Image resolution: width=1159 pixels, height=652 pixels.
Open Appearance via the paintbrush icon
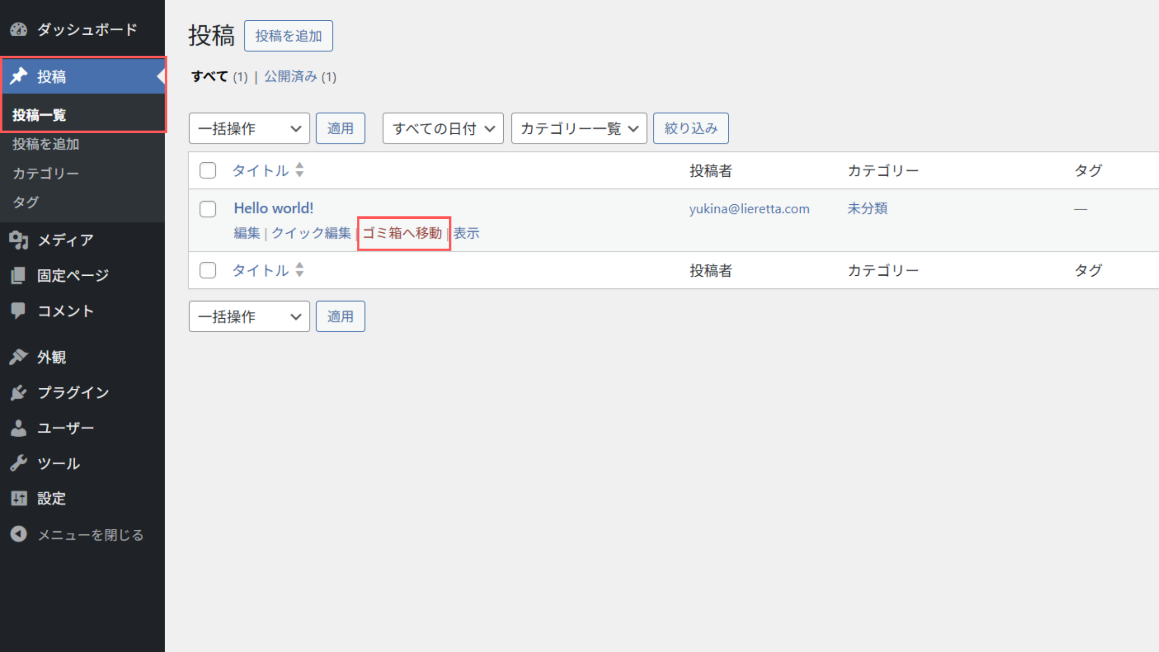18,357
